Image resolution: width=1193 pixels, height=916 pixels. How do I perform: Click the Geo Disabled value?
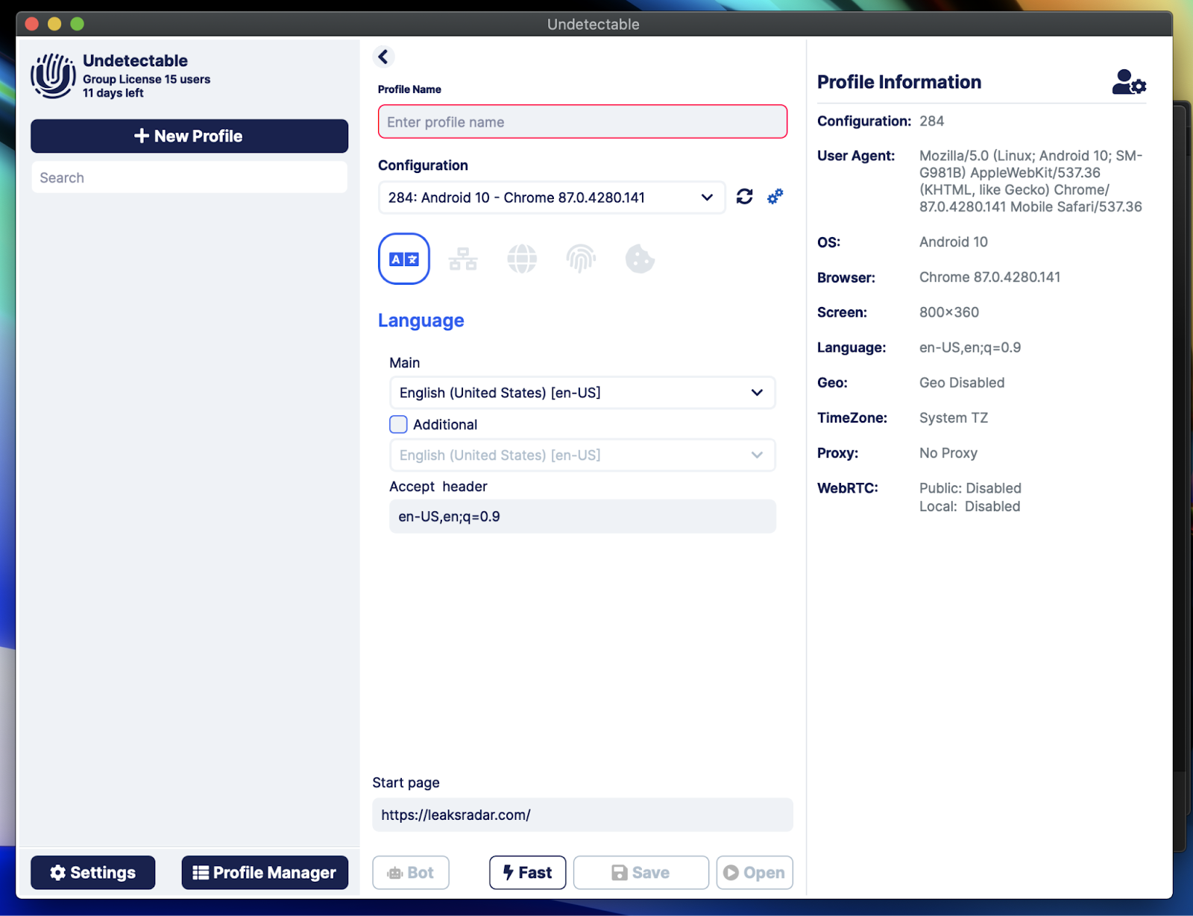pos(962,382)
